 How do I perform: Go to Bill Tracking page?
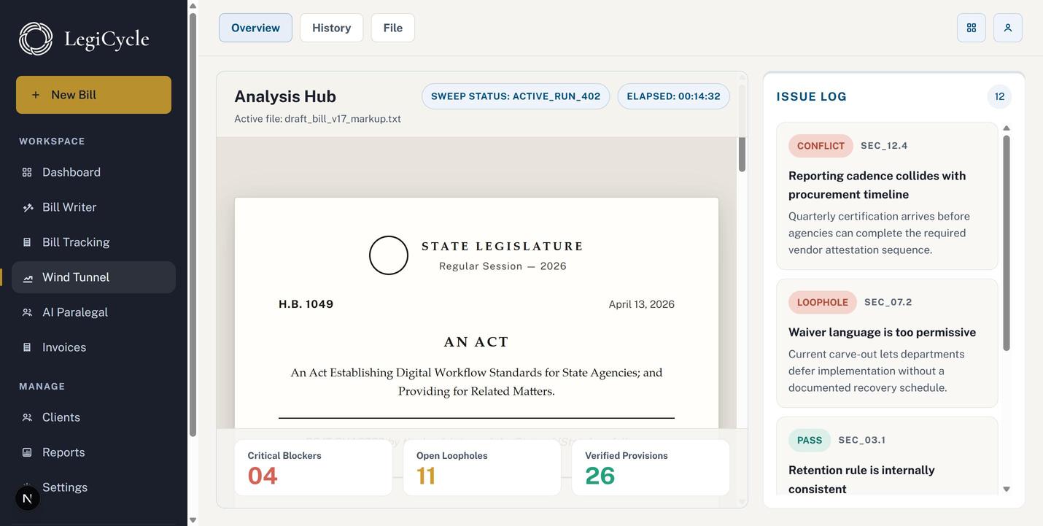[x=93, y=242]
